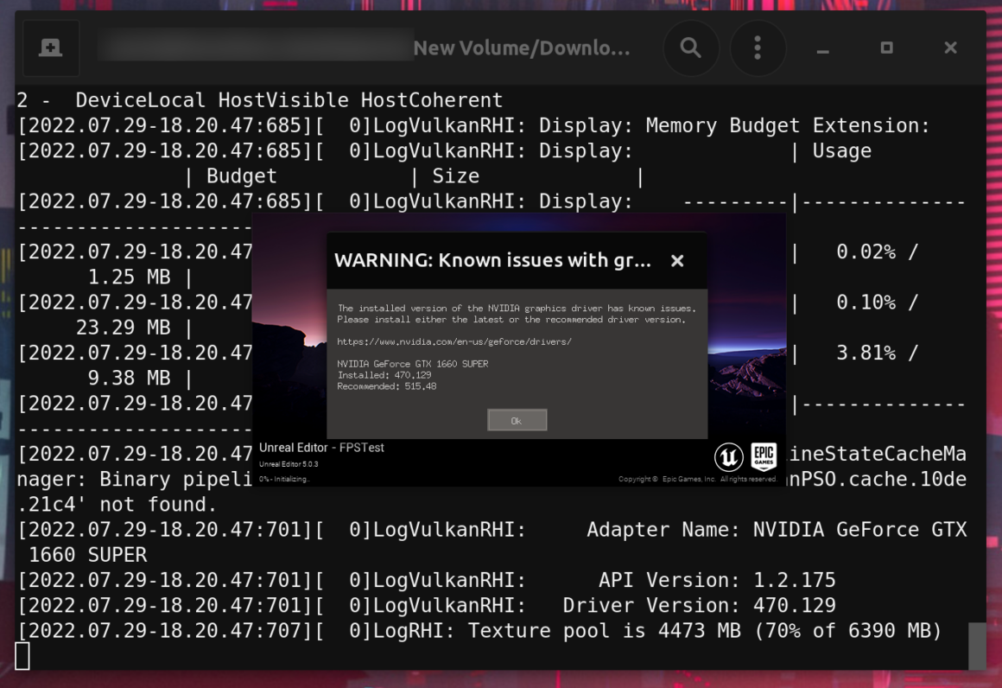Open the terminal three-dot menu

(758, 48)
